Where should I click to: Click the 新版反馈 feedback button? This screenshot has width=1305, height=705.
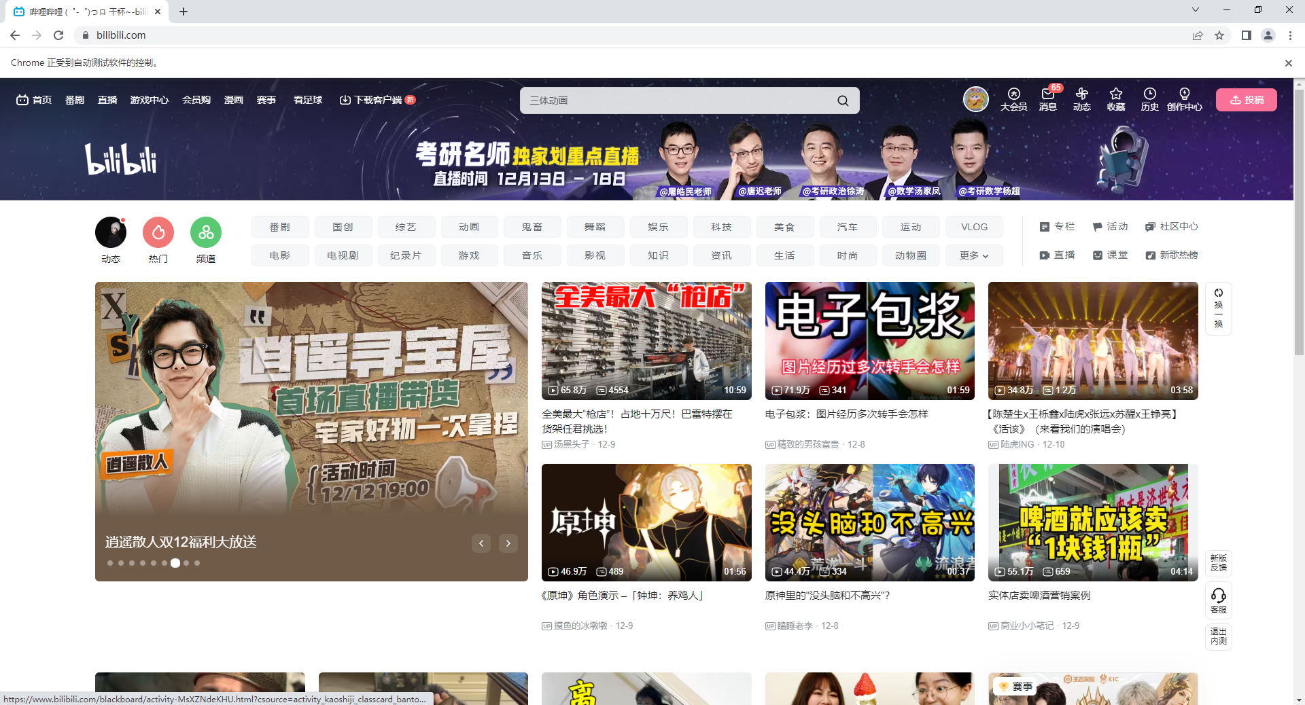point(1219,563)
